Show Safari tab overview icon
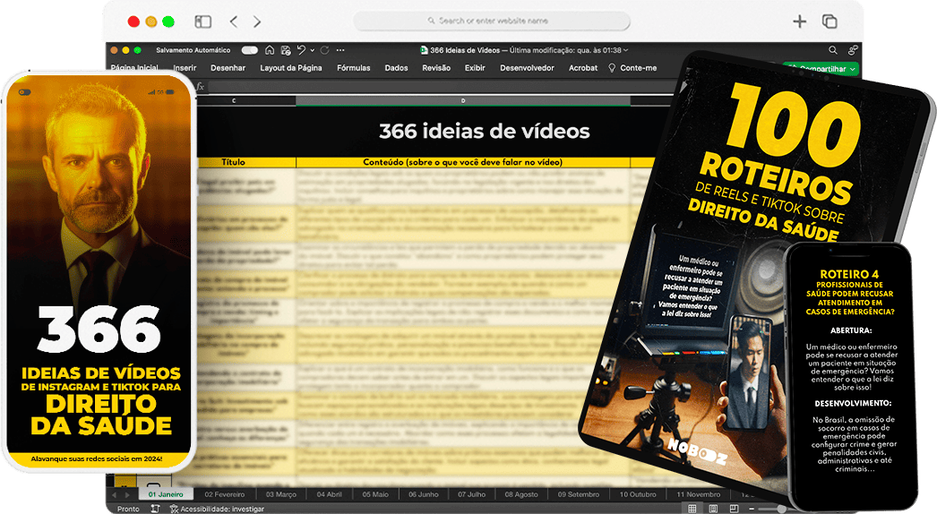937x514 pixels. [830, 21]
